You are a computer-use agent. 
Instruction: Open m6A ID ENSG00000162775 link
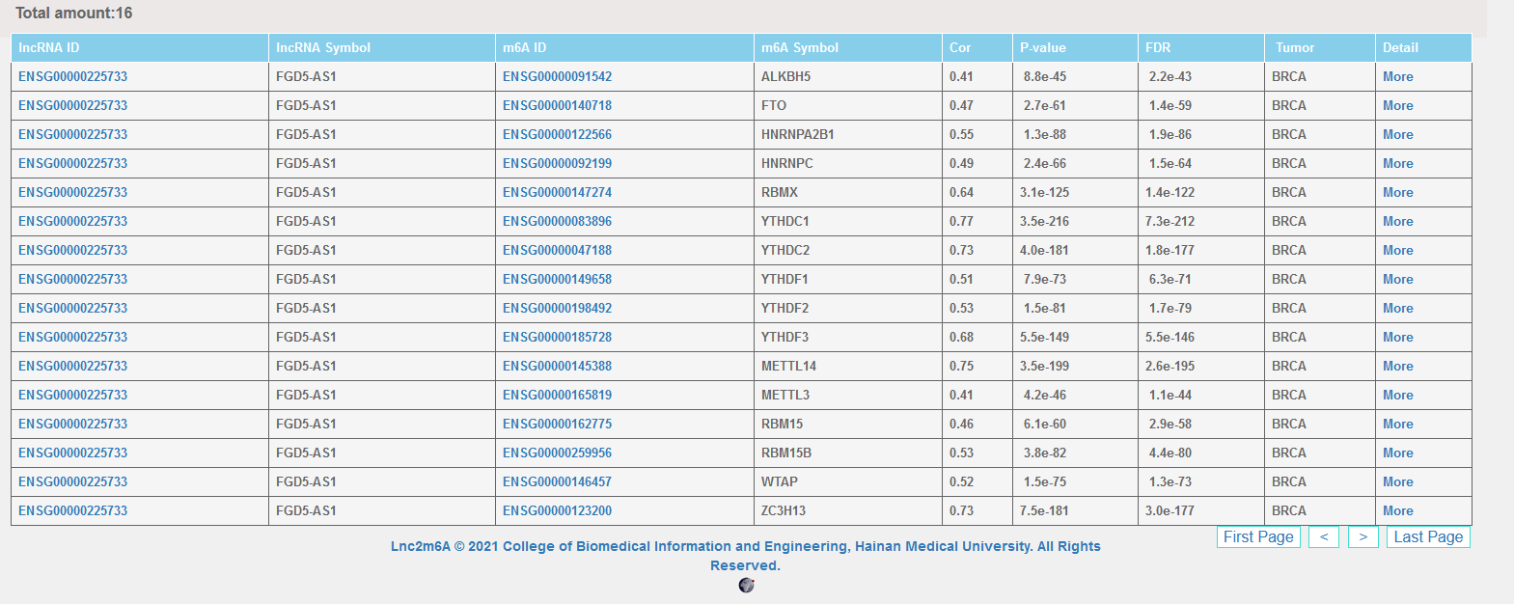[557, 424]
